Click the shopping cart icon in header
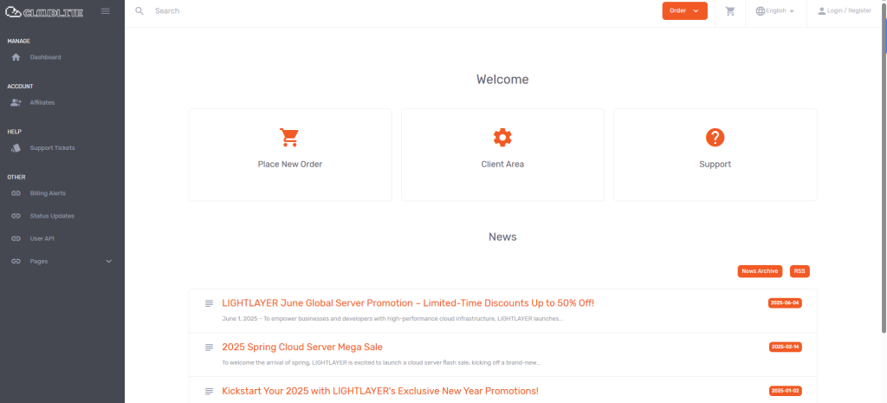887x403 pixels. coord(730,11)
